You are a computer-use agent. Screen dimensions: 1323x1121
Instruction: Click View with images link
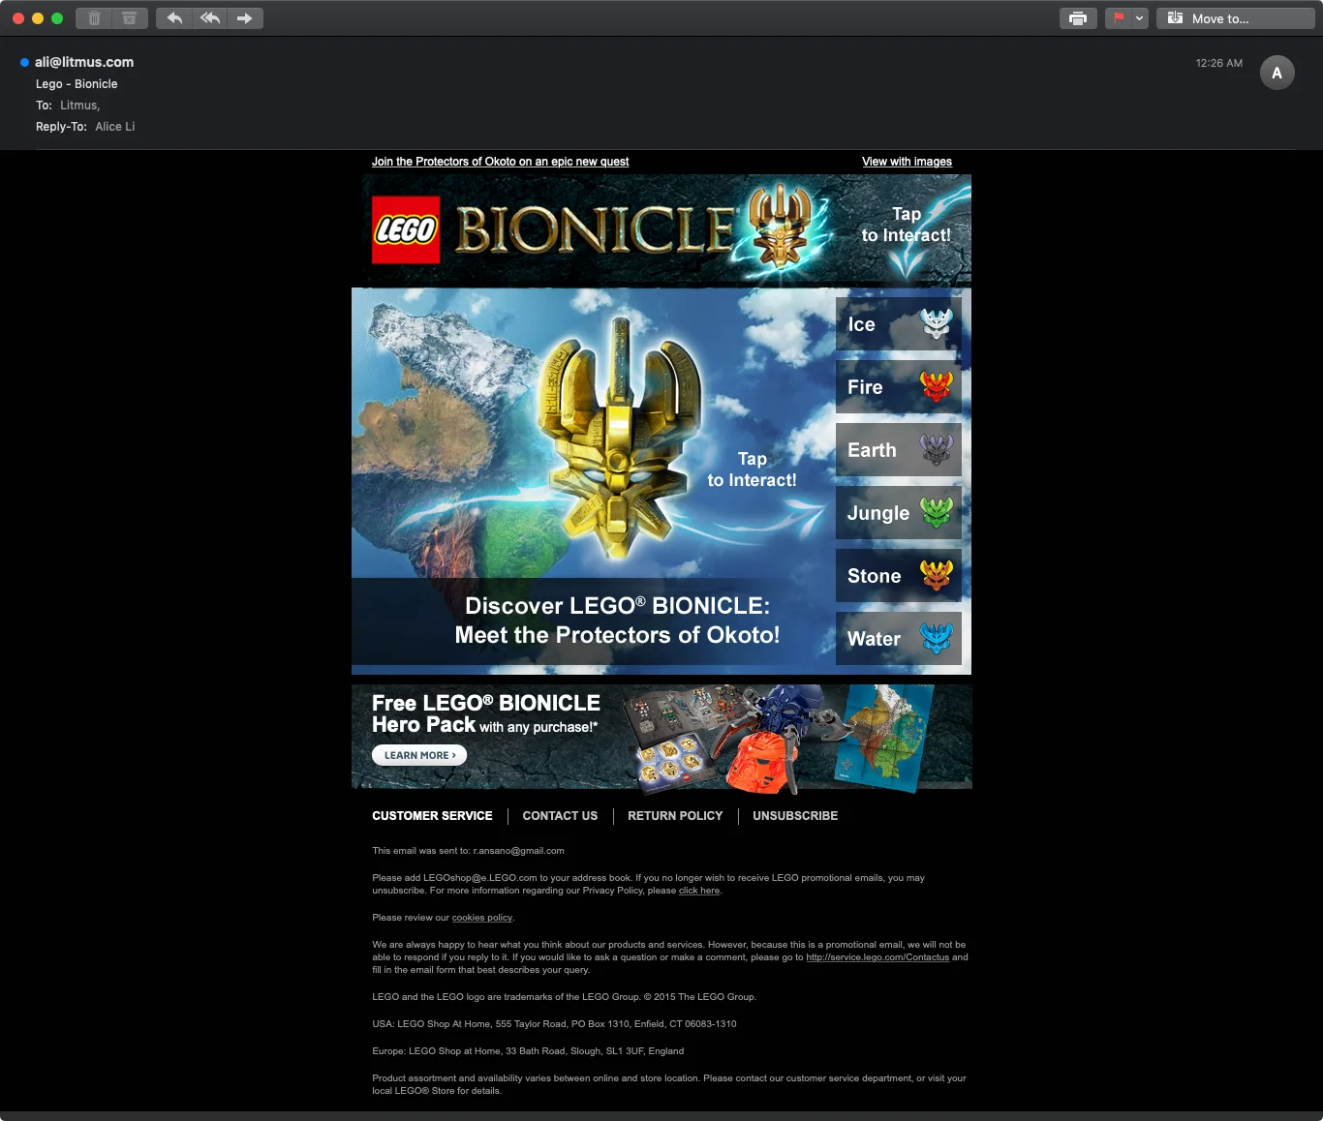click(x=907, y=162)
